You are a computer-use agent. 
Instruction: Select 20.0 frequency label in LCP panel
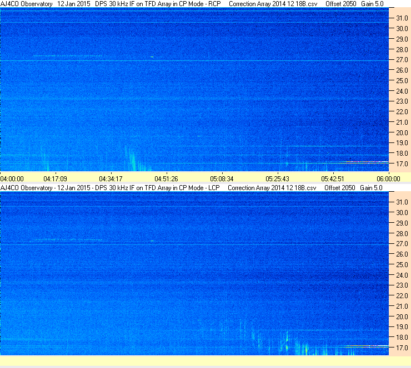coord(402,317)
